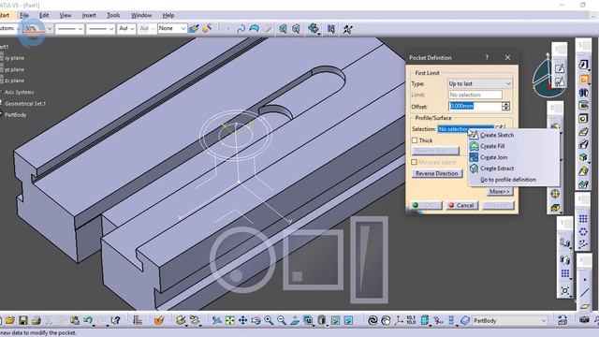Open file with folder icon

(x=10, y=320)
